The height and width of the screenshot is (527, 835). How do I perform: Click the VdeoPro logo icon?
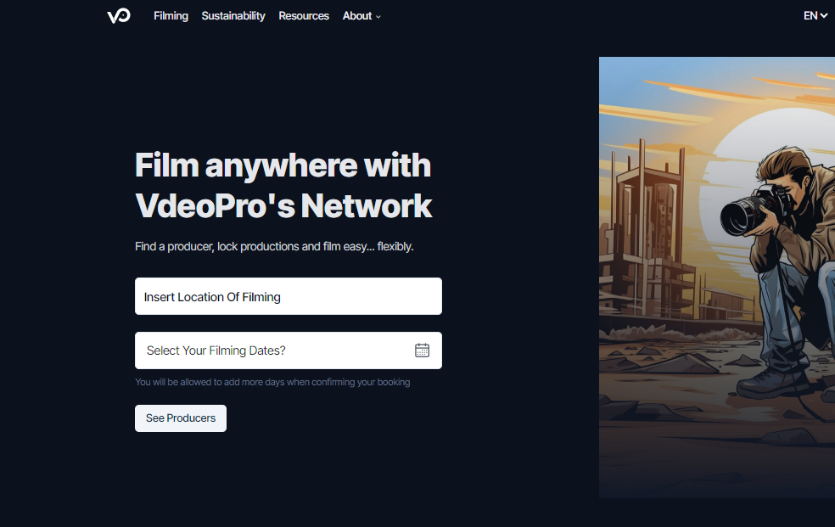(118, 16)
